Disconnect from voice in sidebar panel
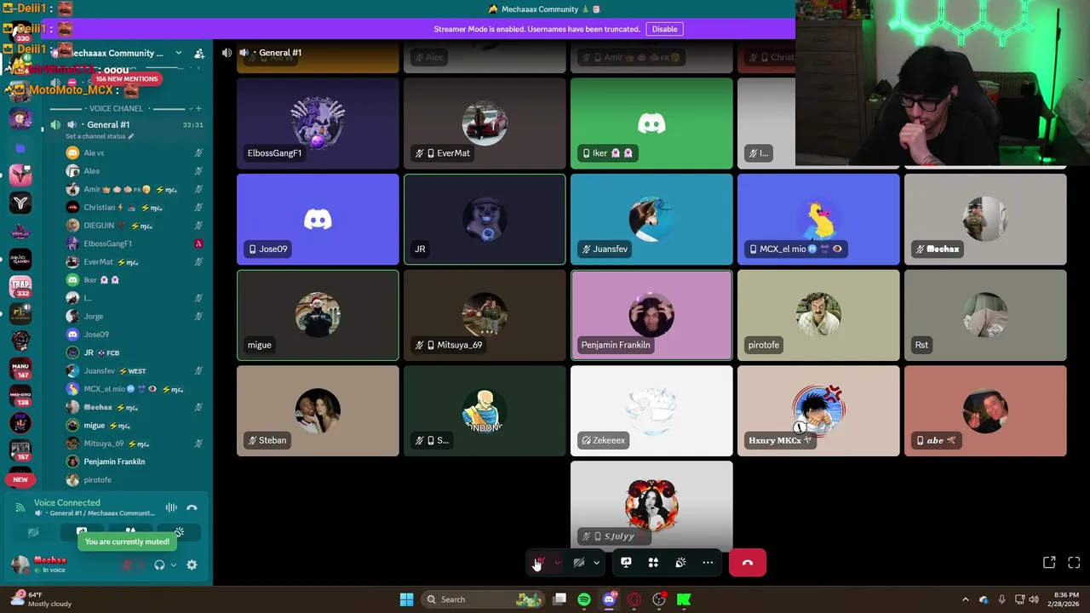Viewport: 1090px width, 613px height. [192, 508]
